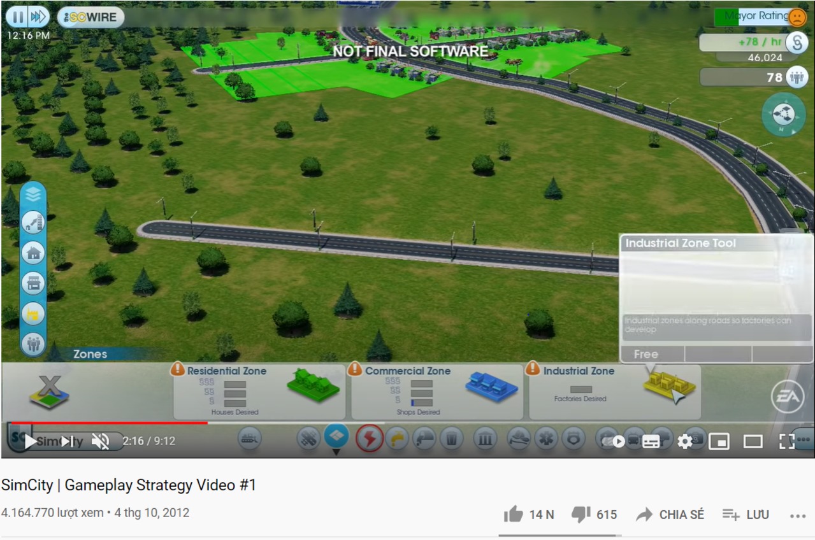
Task: Select the yellow industrial factory map icon
Action: 33,314
